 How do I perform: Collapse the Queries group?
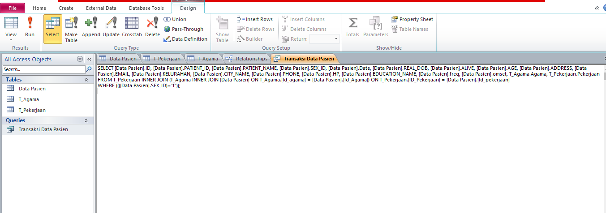(x=86, y=120)
